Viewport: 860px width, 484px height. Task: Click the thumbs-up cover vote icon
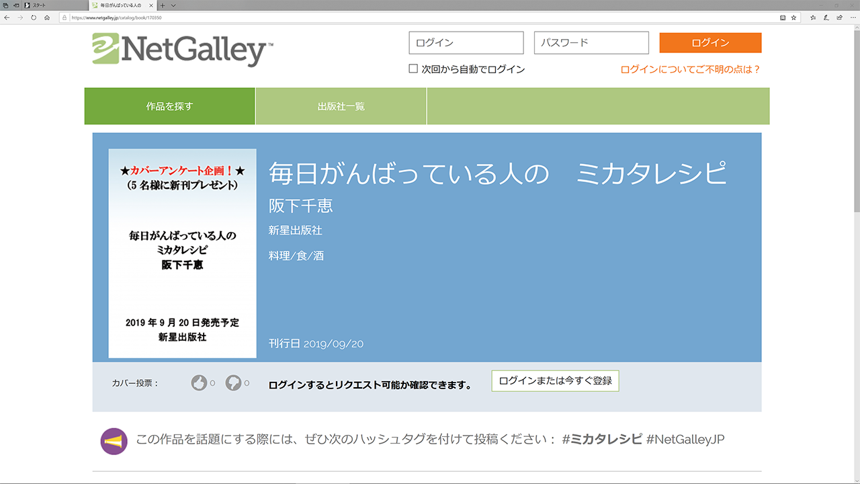199,382
